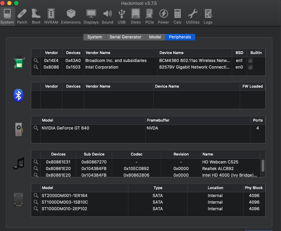The image size is (281, 231).
Task: Click the storage drive icon
Action: 18,200
